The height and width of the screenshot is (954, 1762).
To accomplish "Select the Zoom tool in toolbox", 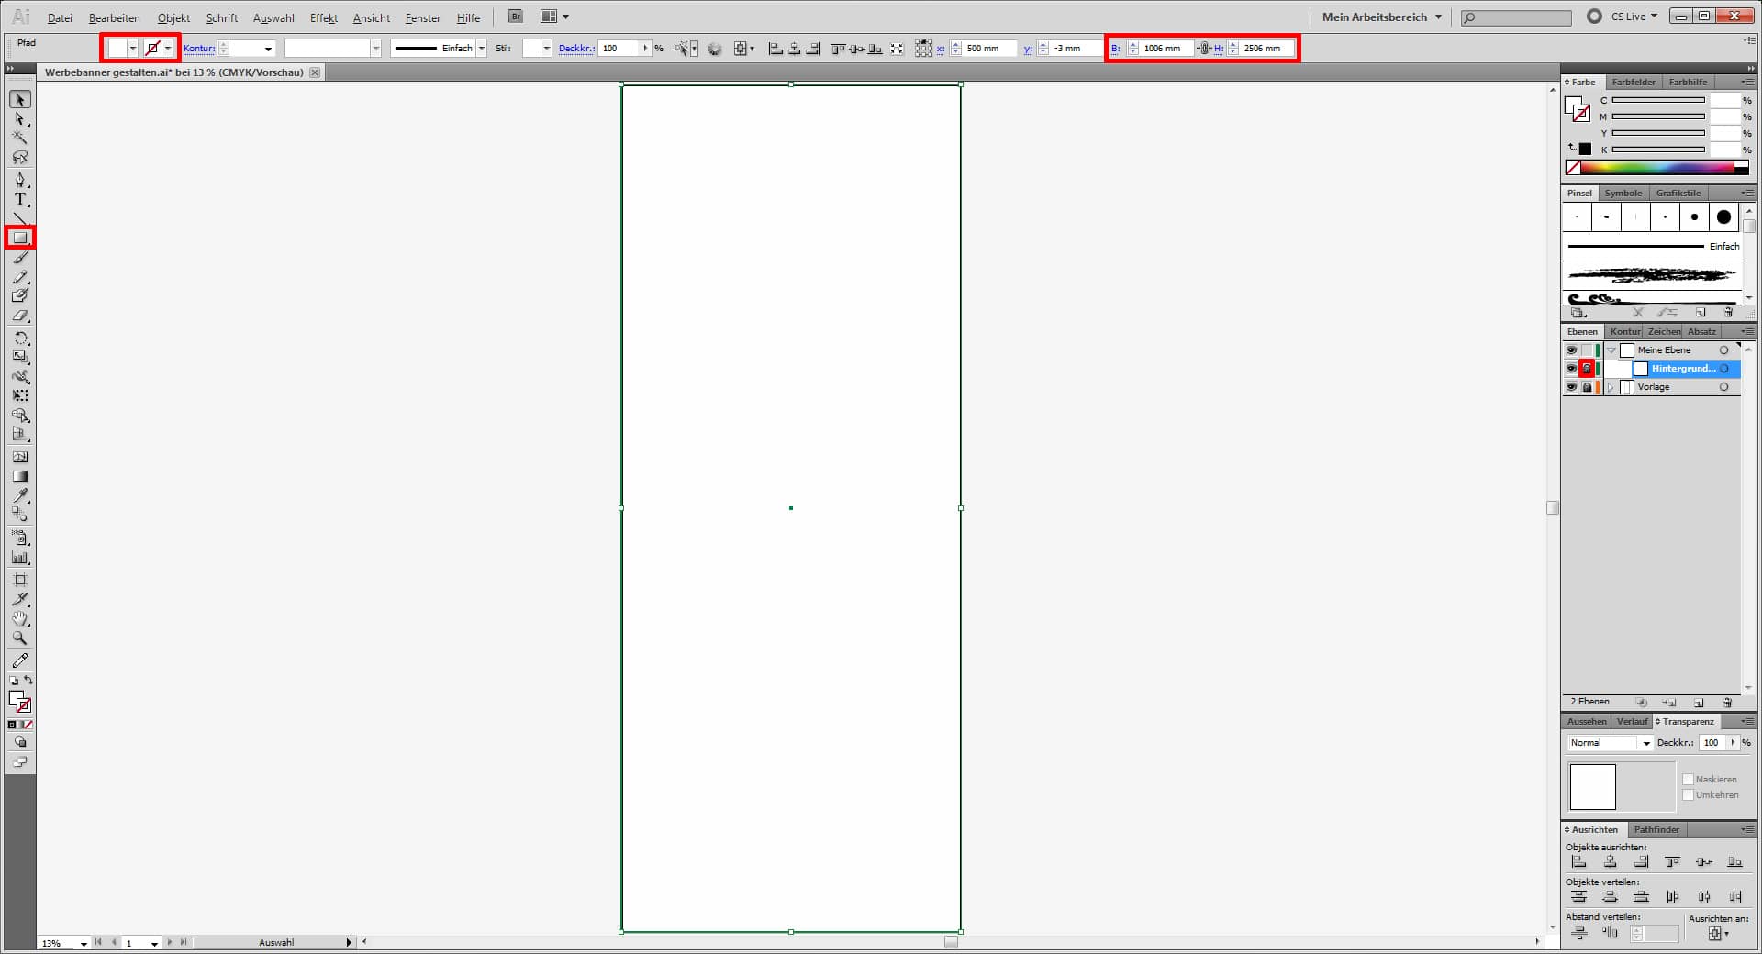I will coord(19,638).
